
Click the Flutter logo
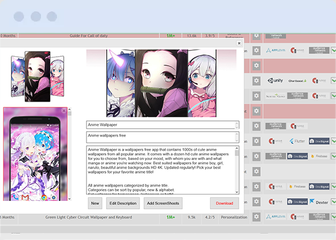pyautogui.click(x=297, y=141)
